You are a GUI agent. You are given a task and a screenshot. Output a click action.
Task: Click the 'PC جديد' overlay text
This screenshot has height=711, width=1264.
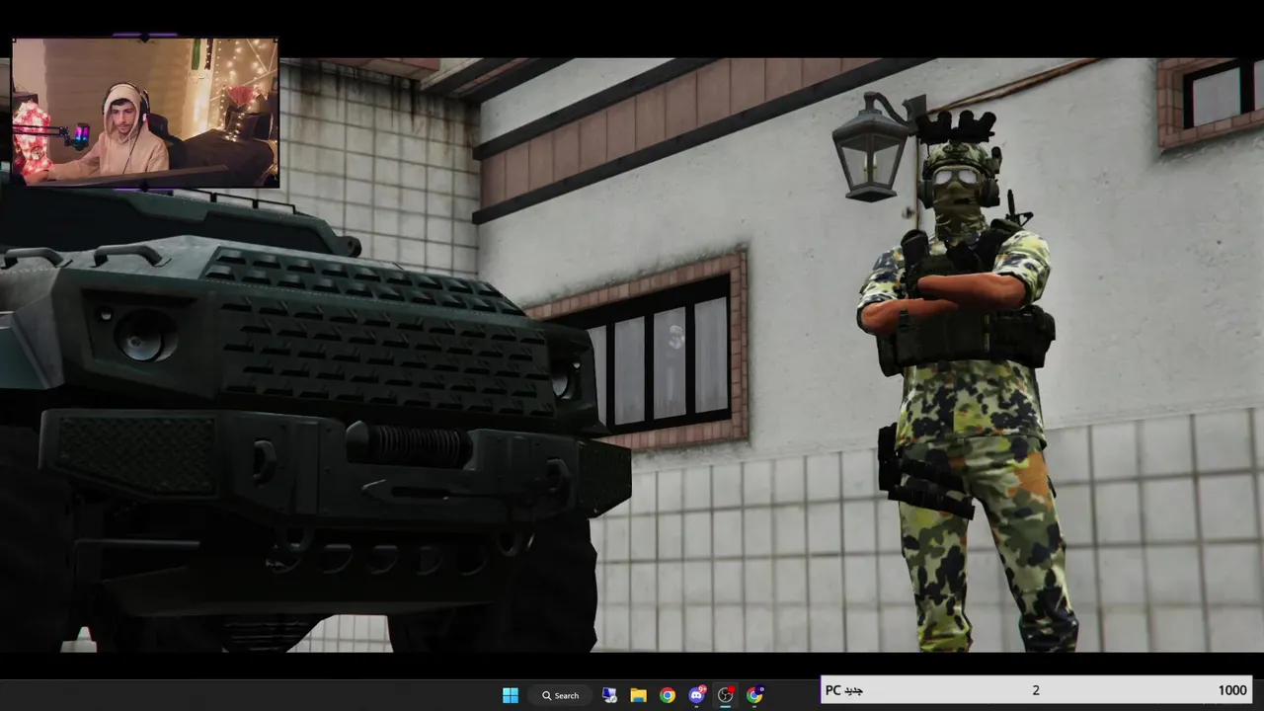pos(844,690)
